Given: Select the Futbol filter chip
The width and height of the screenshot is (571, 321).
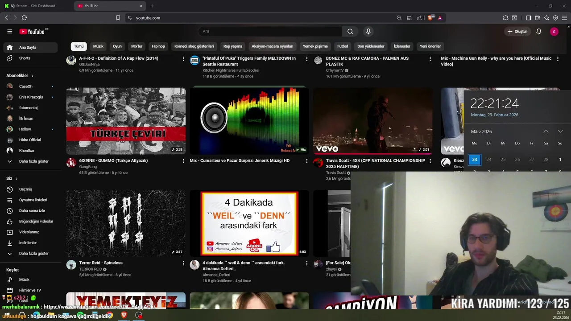Looking at the screenshot, I should pyautogui.click(x=343, y=46).
